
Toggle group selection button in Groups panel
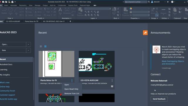point(157,15)
